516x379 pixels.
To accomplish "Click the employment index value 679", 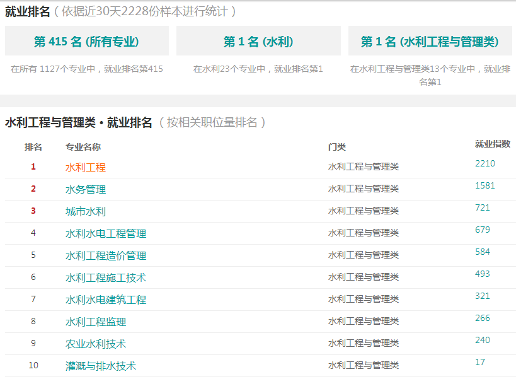I will coord(483,230).
